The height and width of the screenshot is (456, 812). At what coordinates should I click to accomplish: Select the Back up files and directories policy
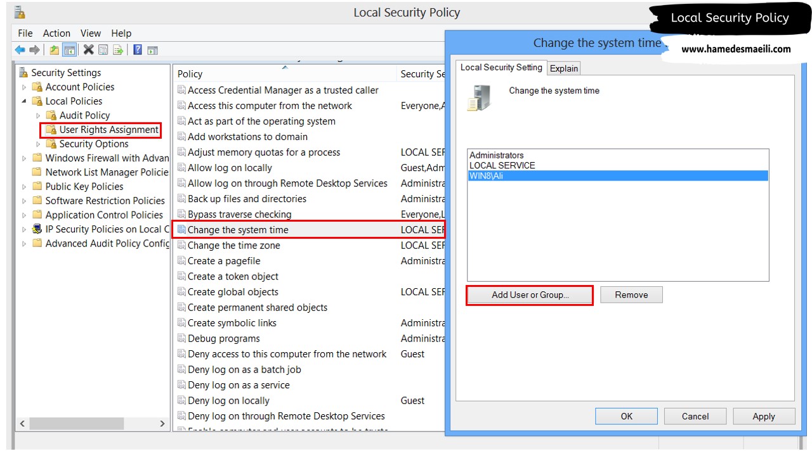click(x=247, y=199)
